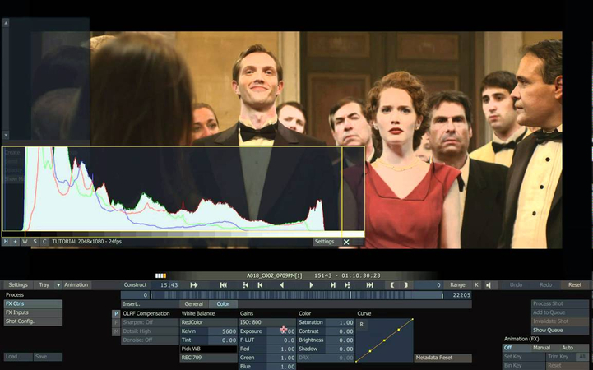Image resolution: width=593 pixels, height=370 pixels.
Task: Click the Tint value field
Action: (223, 340)
